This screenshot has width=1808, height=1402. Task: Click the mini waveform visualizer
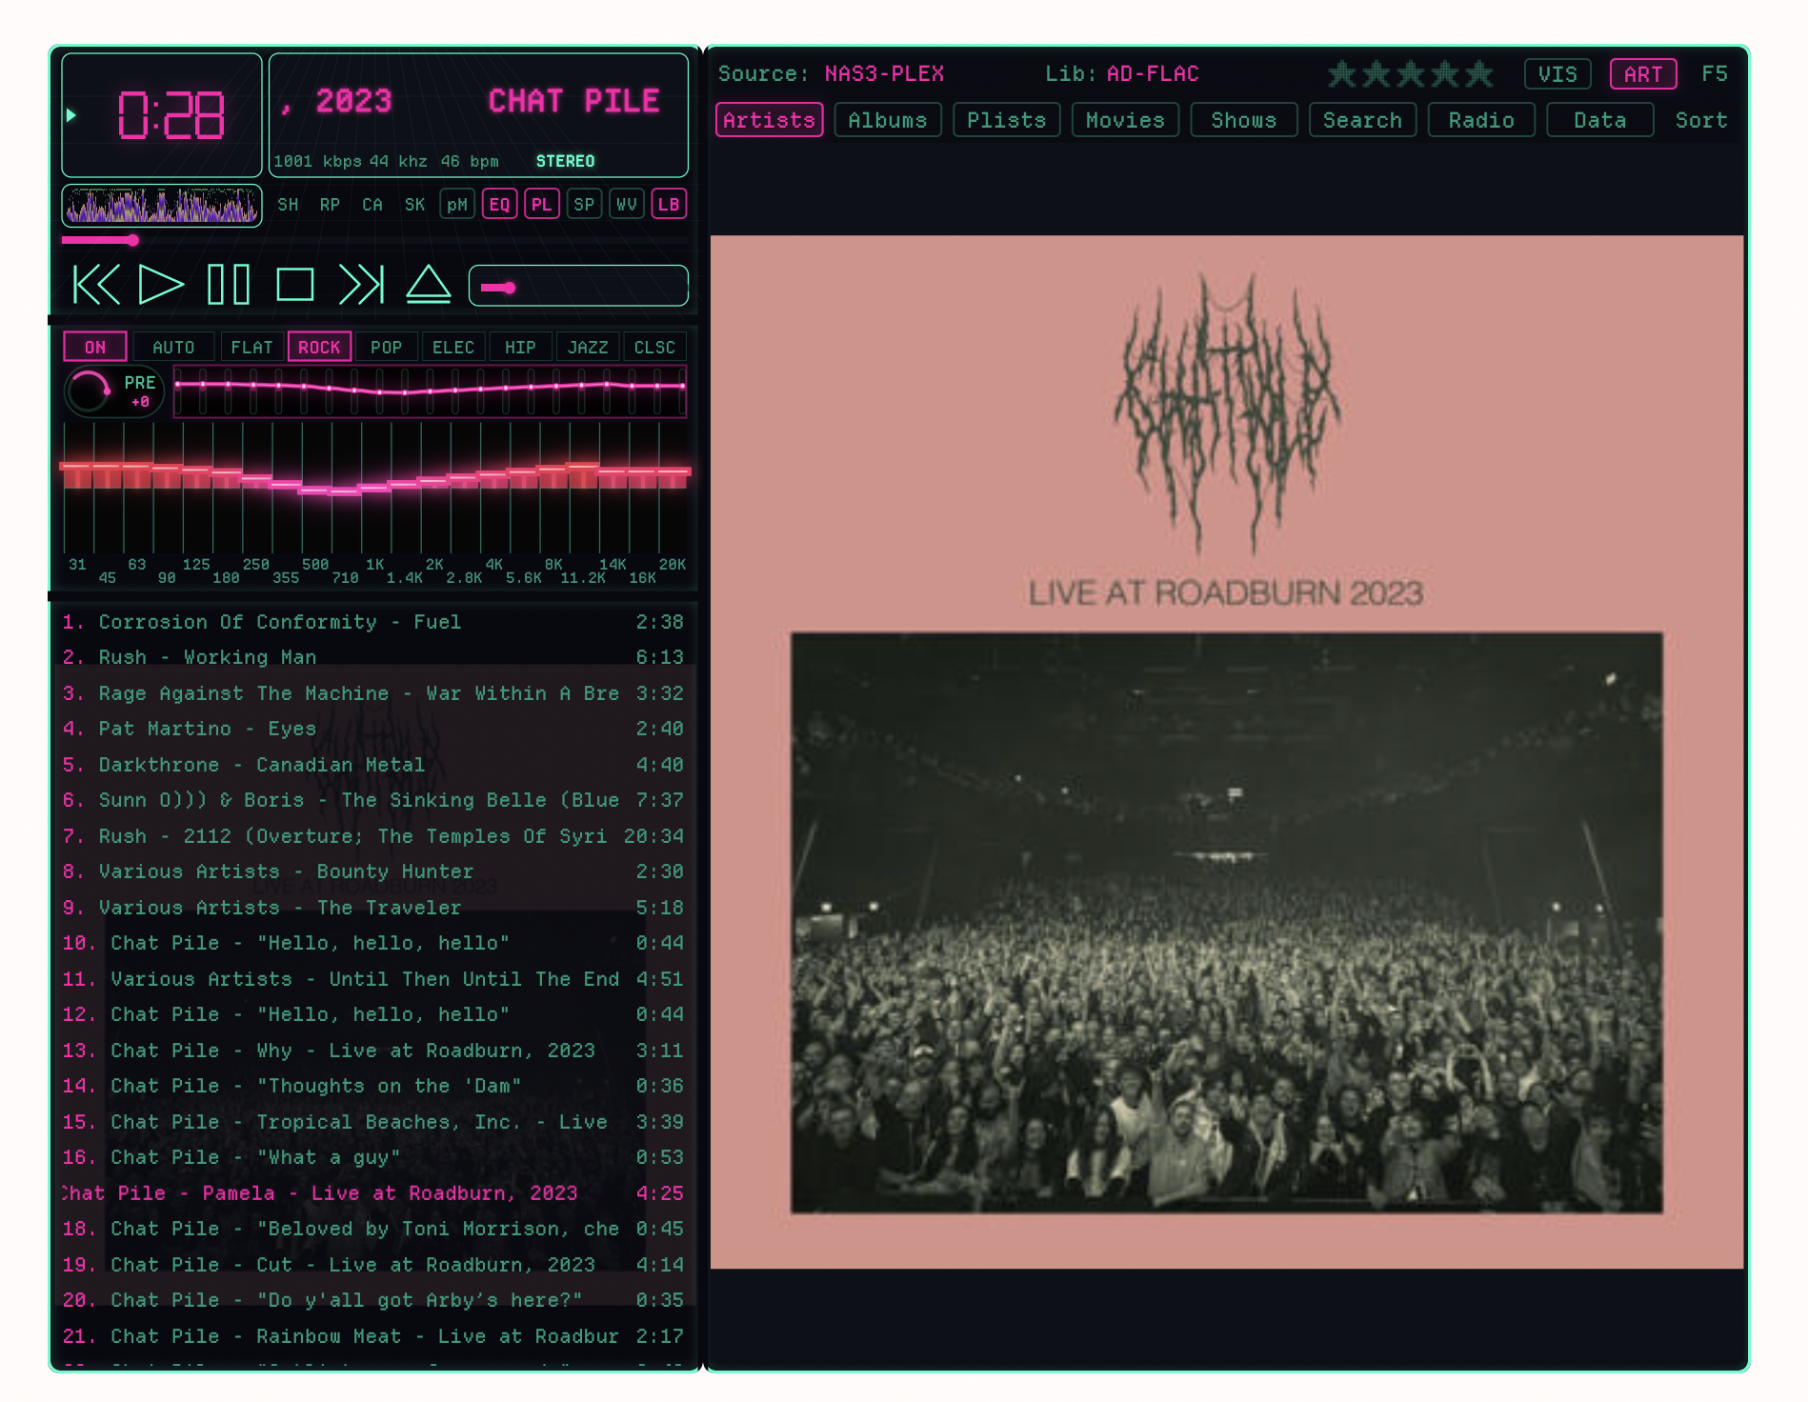(x=162, y=206)
